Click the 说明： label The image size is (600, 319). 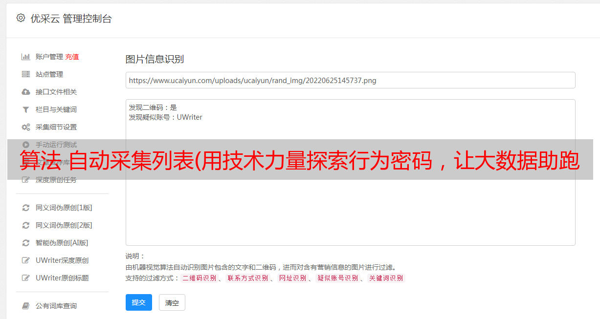tap(135, 256)
